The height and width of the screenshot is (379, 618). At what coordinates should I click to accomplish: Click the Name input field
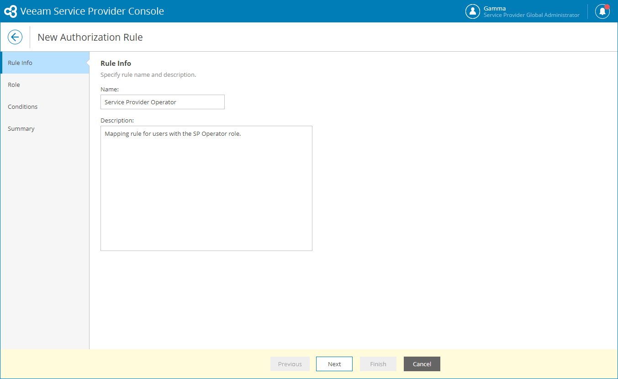pyautogui.click(x=163, y=102)
